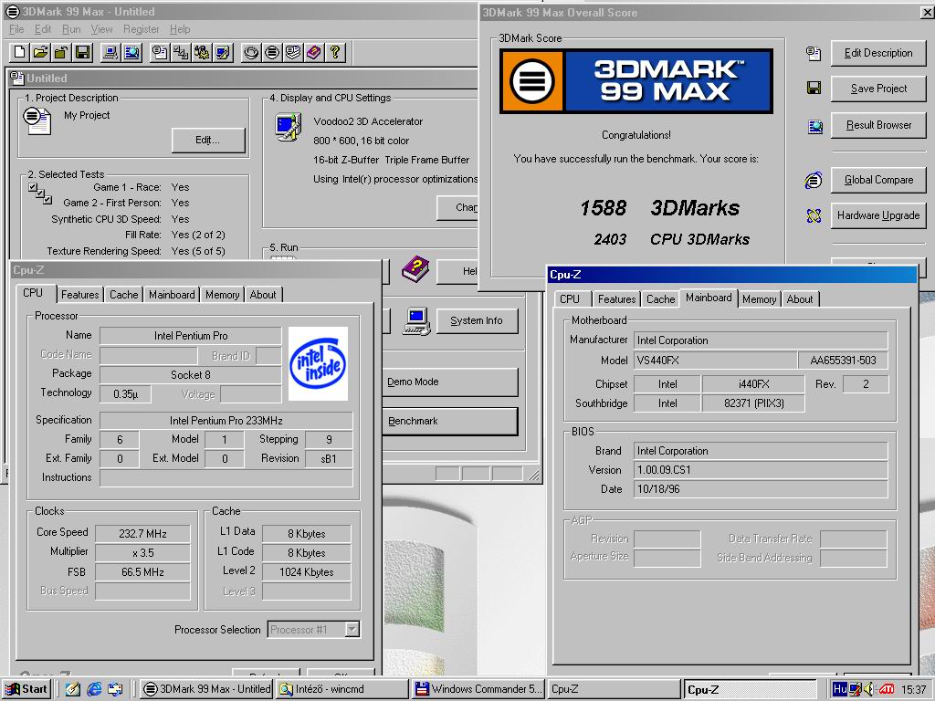
Task: Click the ATI tray icon
Action: [886, 689]
